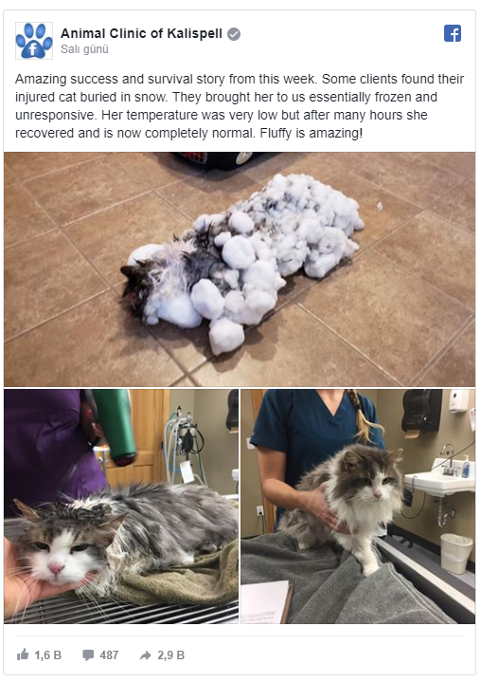This screenshot has width=481, height=682.
Task: Open the photo of the recovered cat held by the vet
Action: point(358,507)
